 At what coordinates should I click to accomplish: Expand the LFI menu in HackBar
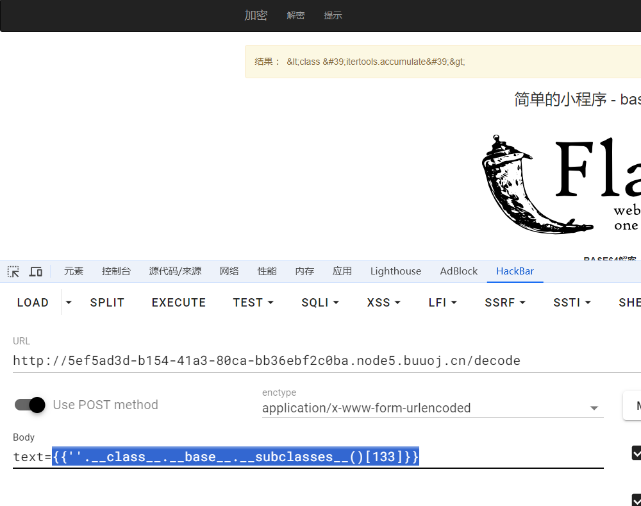pos(443,303)
